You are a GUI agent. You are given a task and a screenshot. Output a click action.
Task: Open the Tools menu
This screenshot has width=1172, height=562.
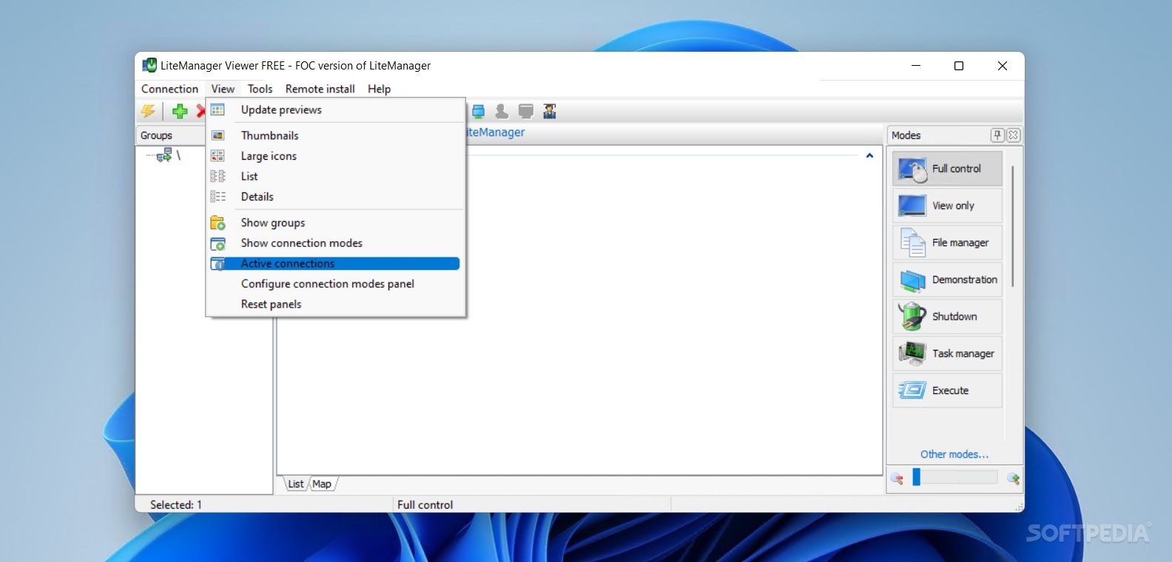click(260, 89)
